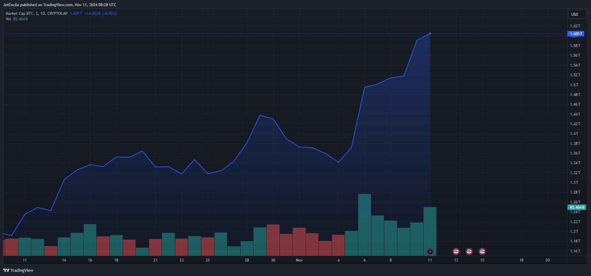
Task: Open the USD currency selector
Action: [x=577, y=14]
